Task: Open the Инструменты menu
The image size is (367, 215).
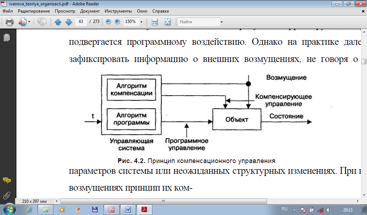Action: click(118, 11)
